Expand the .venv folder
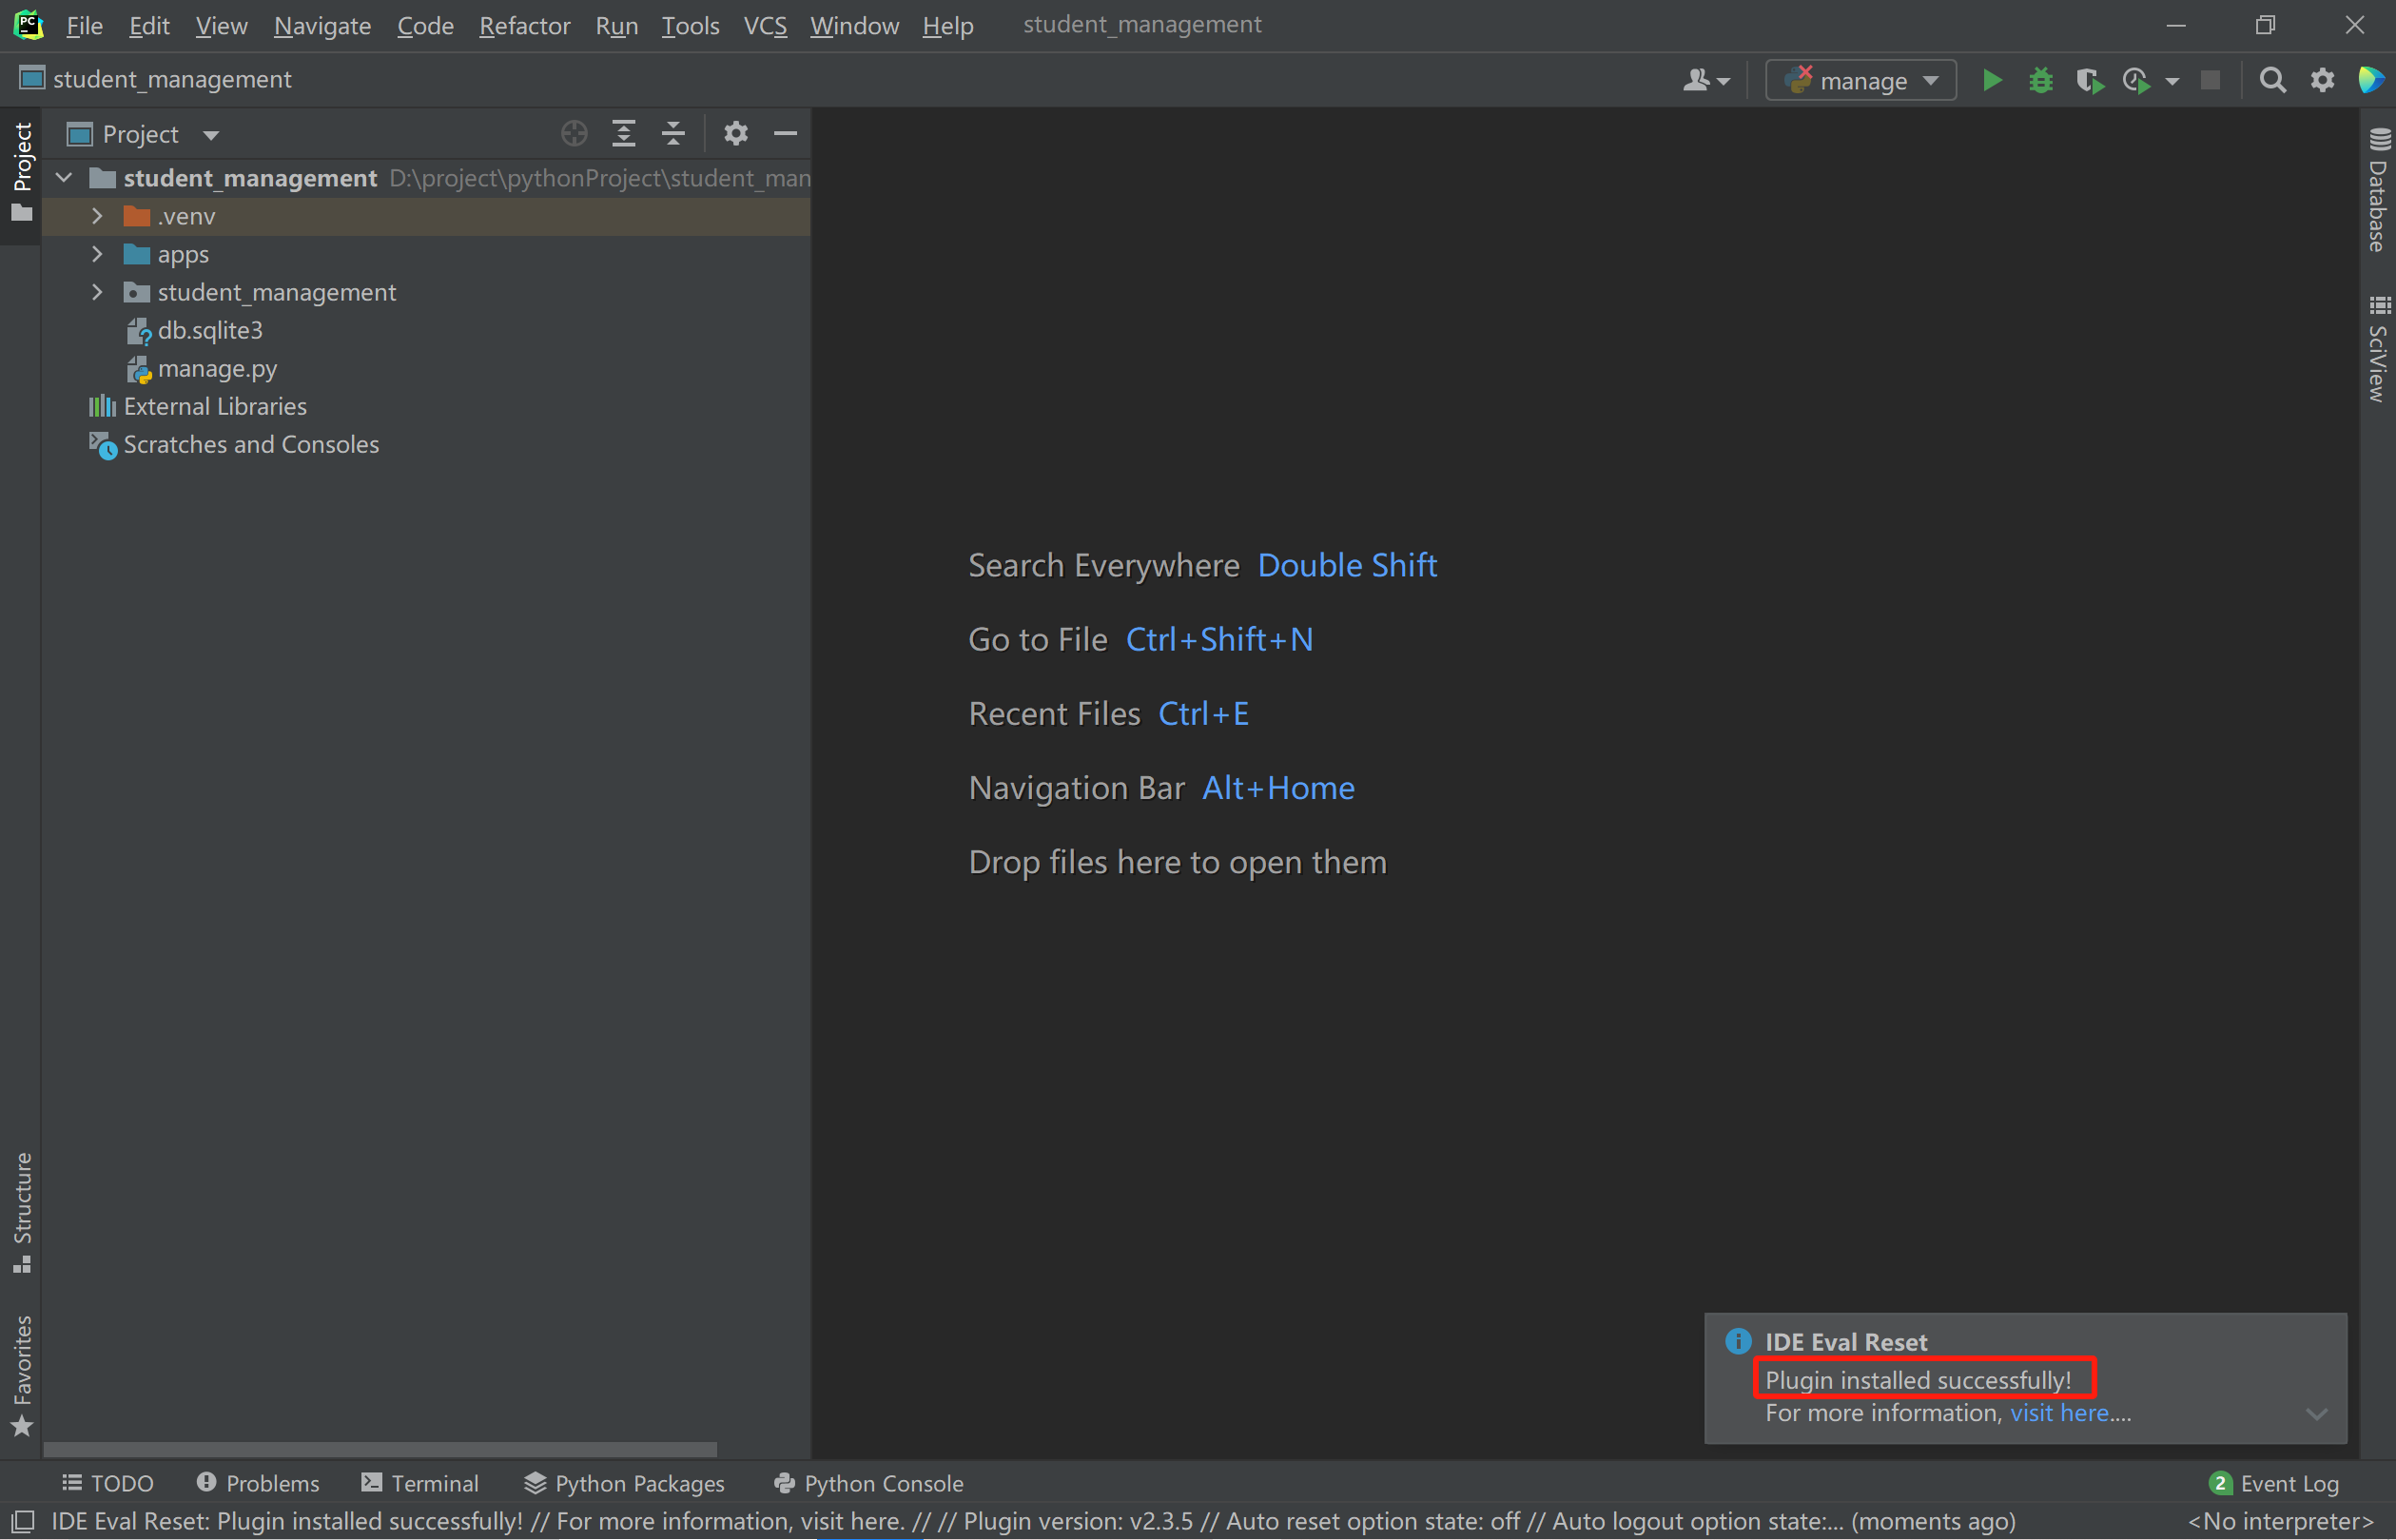2396x1540 pixels. coord(97,216)
